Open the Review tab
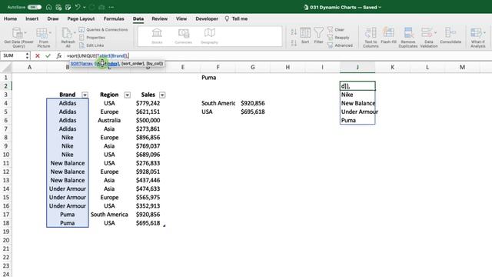Viewport: 492px width, 277px height. coord(159,18)
